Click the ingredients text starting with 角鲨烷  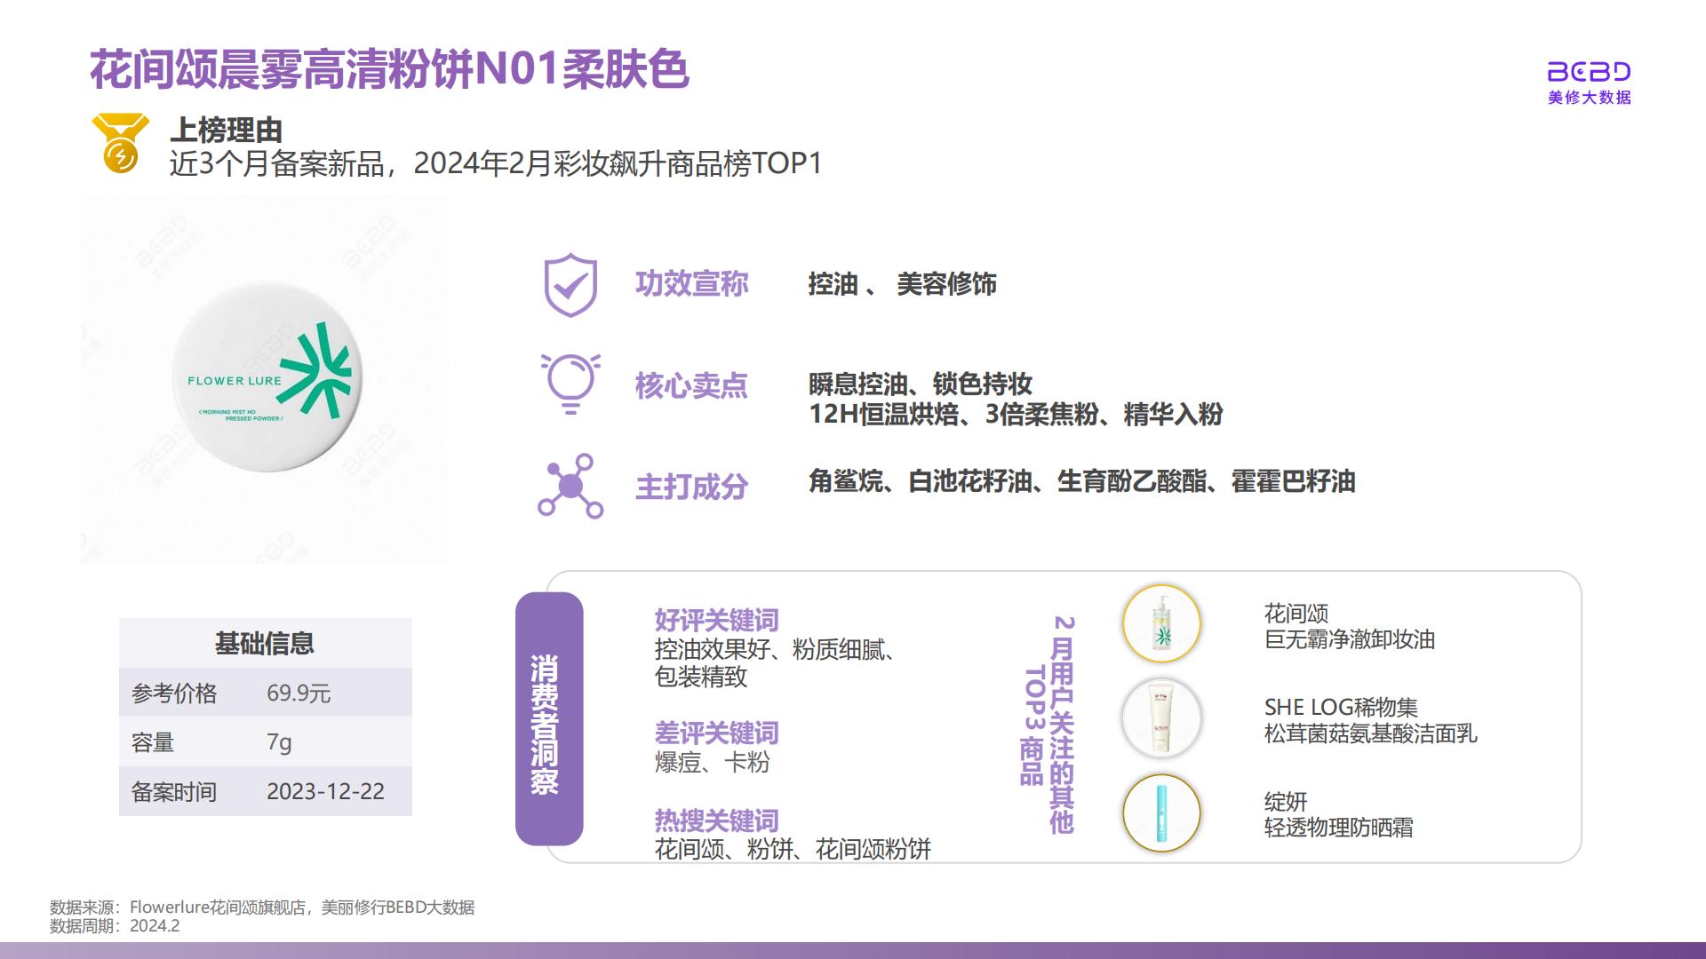coord(1081,481)
